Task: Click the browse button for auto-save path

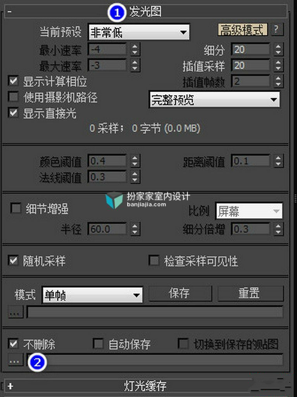Action: (15, 359)
